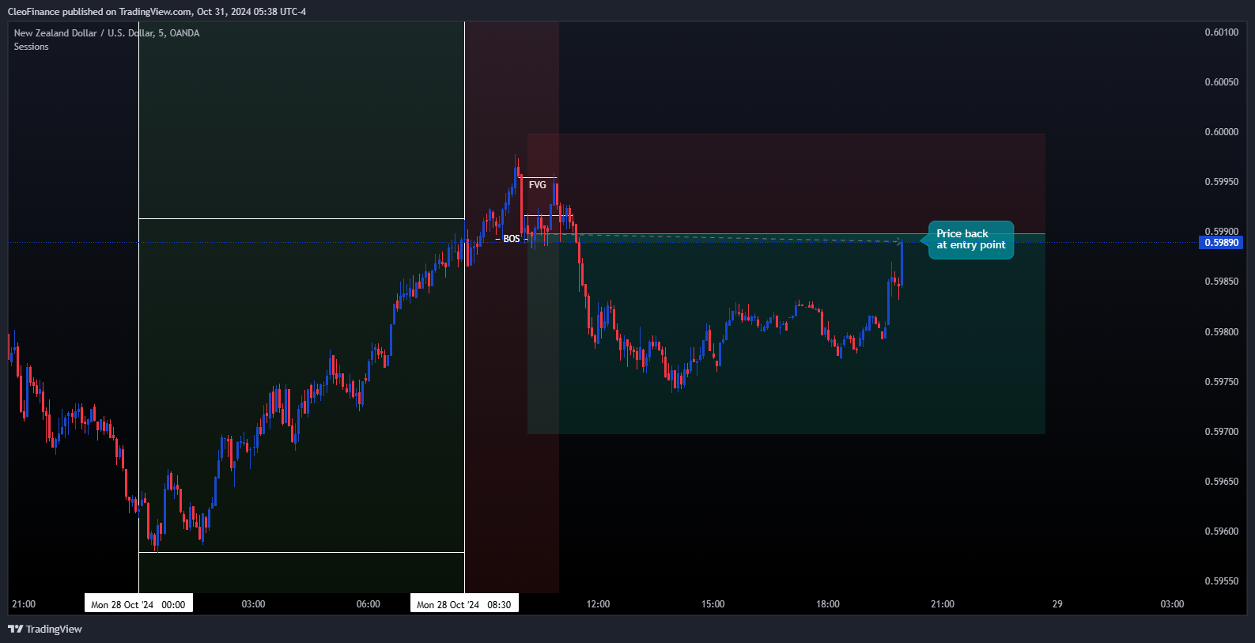Click the 'Price back at entry point' callout
This screenshot has height=643, width=1255.
pos(970,240)
